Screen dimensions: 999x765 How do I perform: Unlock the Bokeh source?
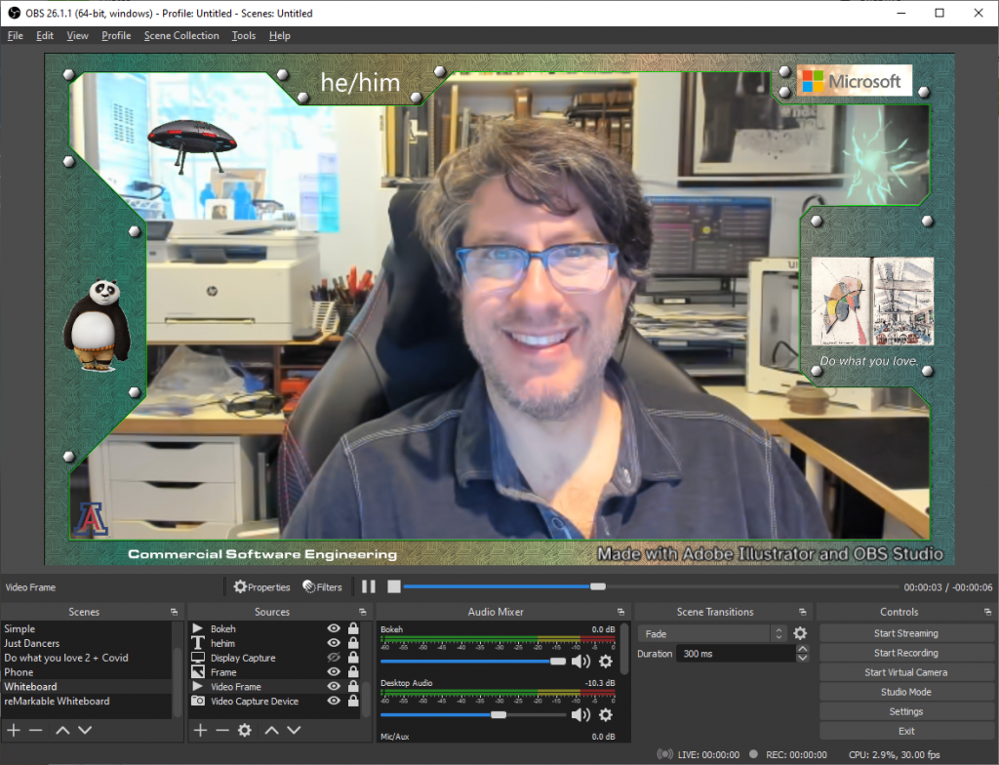coord(353,628)
